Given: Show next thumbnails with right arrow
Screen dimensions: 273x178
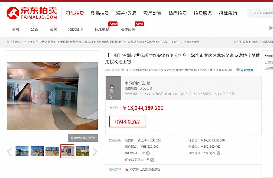Looking at the screenshot, I should [95, 152].
